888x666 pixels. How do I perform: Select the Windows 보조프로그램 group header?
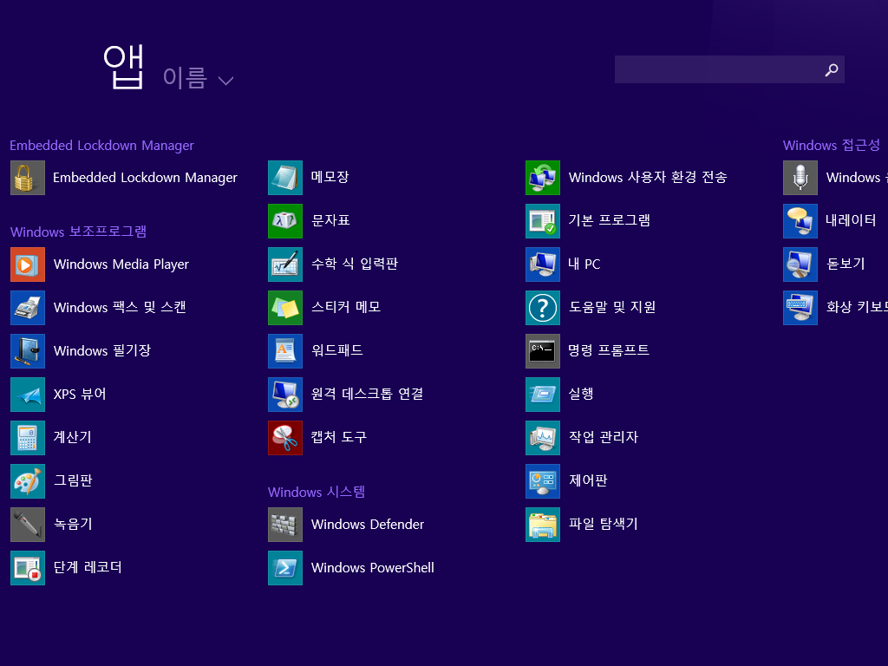pyautogui.click(x=79, y=232)
